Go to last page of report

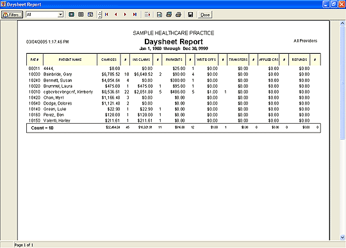[x=135, y=15]
